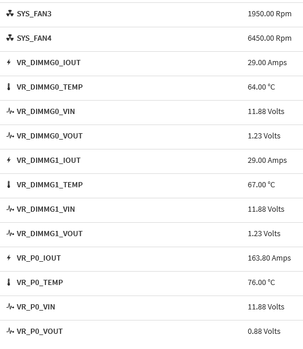Click the waveform icon for VR_DIMMG1_VIN
This screenshot has width=303, height=349.
(10, 209)
